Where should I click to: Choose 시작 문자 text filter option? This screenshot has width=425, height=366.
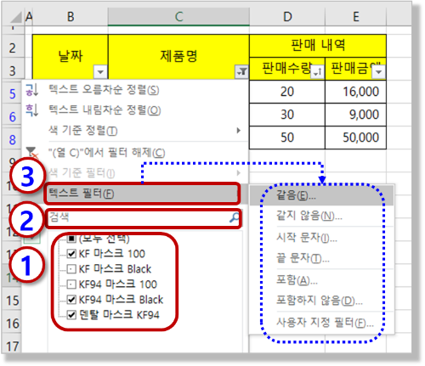(x=321, y=238)
